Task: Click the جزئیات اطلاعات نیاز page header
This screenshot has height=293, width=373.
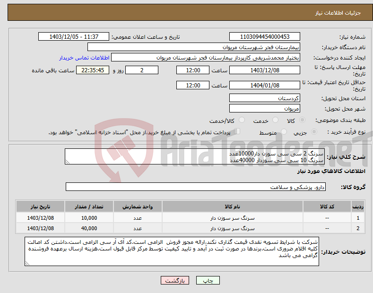Action: (x=338, y=13)
